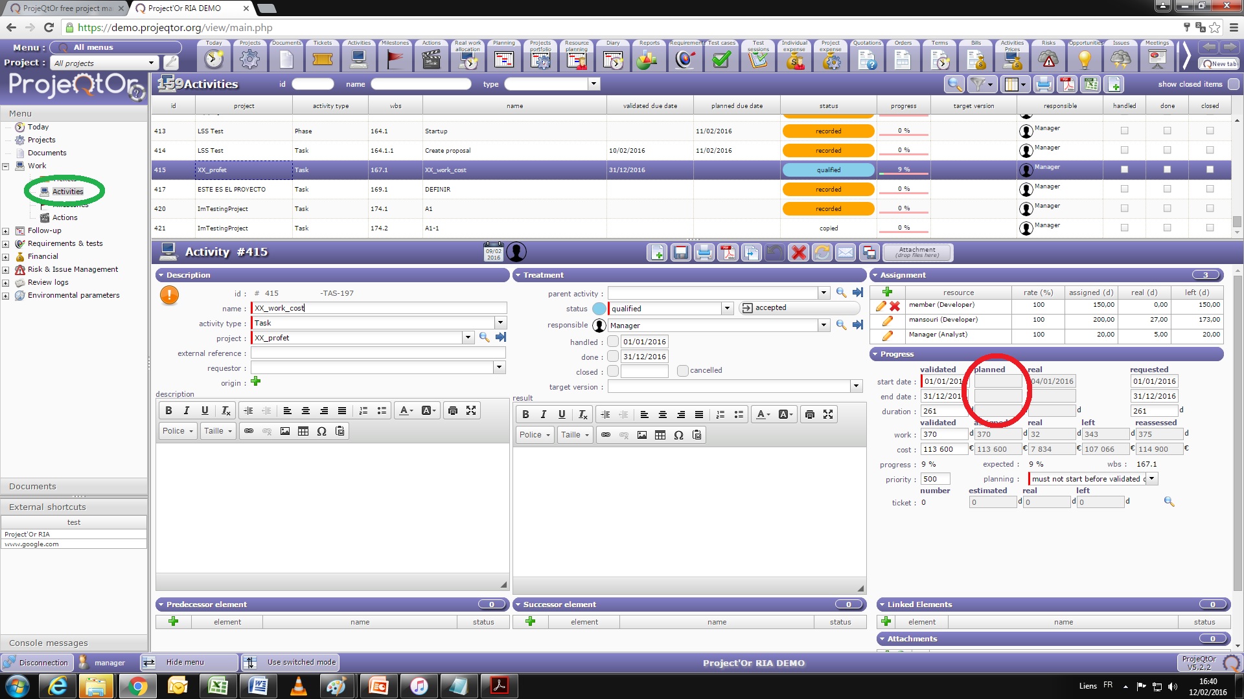Click the refresh activity icon
The image size is (1244, 699).
click(822, 252)
